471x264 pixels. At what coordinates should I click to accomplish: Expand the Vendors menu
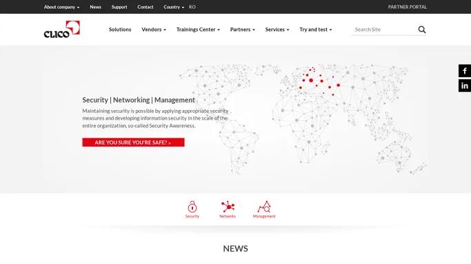tap(154, 30)
